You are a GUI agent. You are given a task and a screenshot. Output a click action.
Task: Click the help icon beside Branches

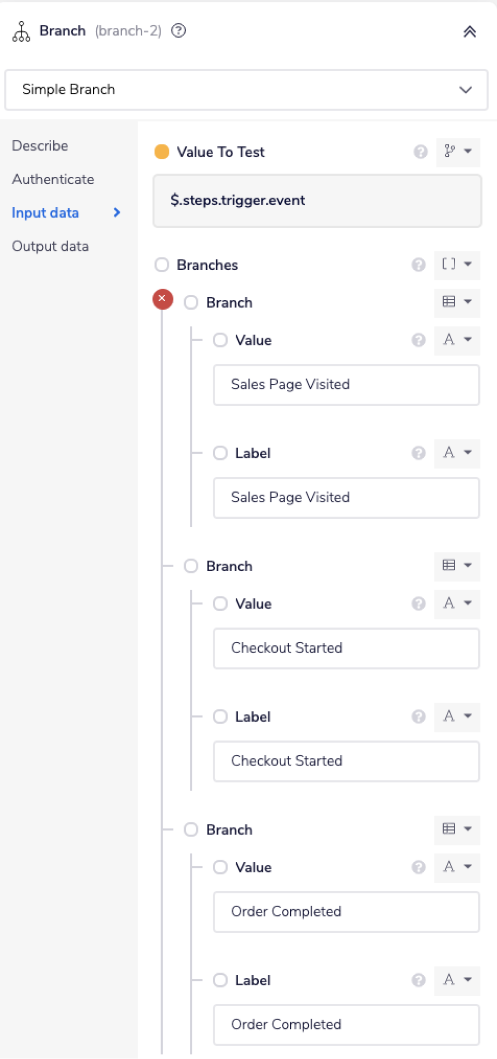[x=418, y=265]
